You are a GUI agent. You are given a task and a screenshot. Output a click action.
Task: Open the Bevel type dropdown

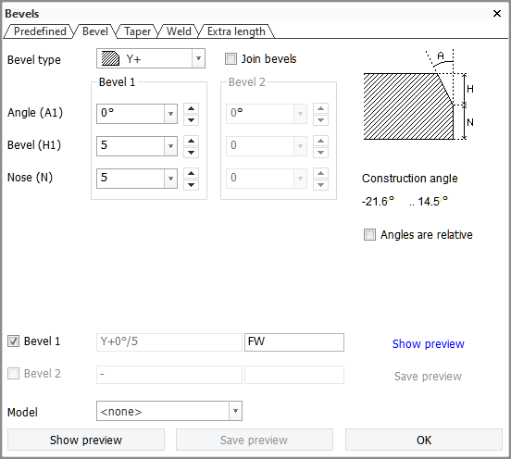tap(198, 58)
